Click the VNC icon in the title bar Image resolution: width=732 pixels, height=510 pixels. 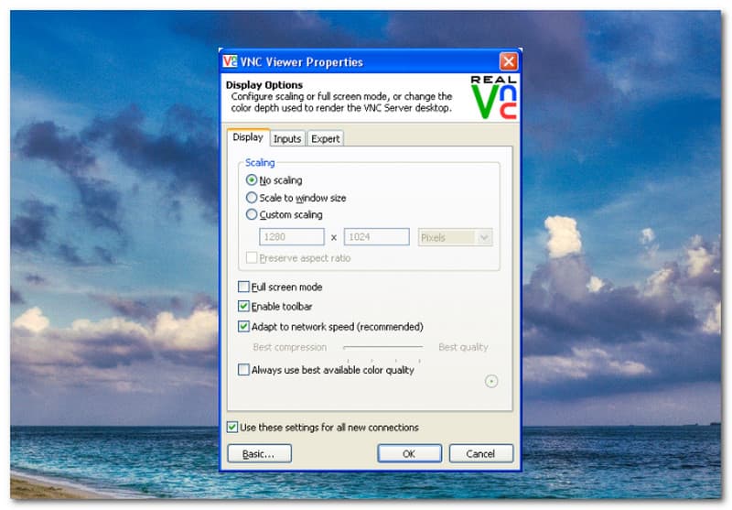(230, 62)
